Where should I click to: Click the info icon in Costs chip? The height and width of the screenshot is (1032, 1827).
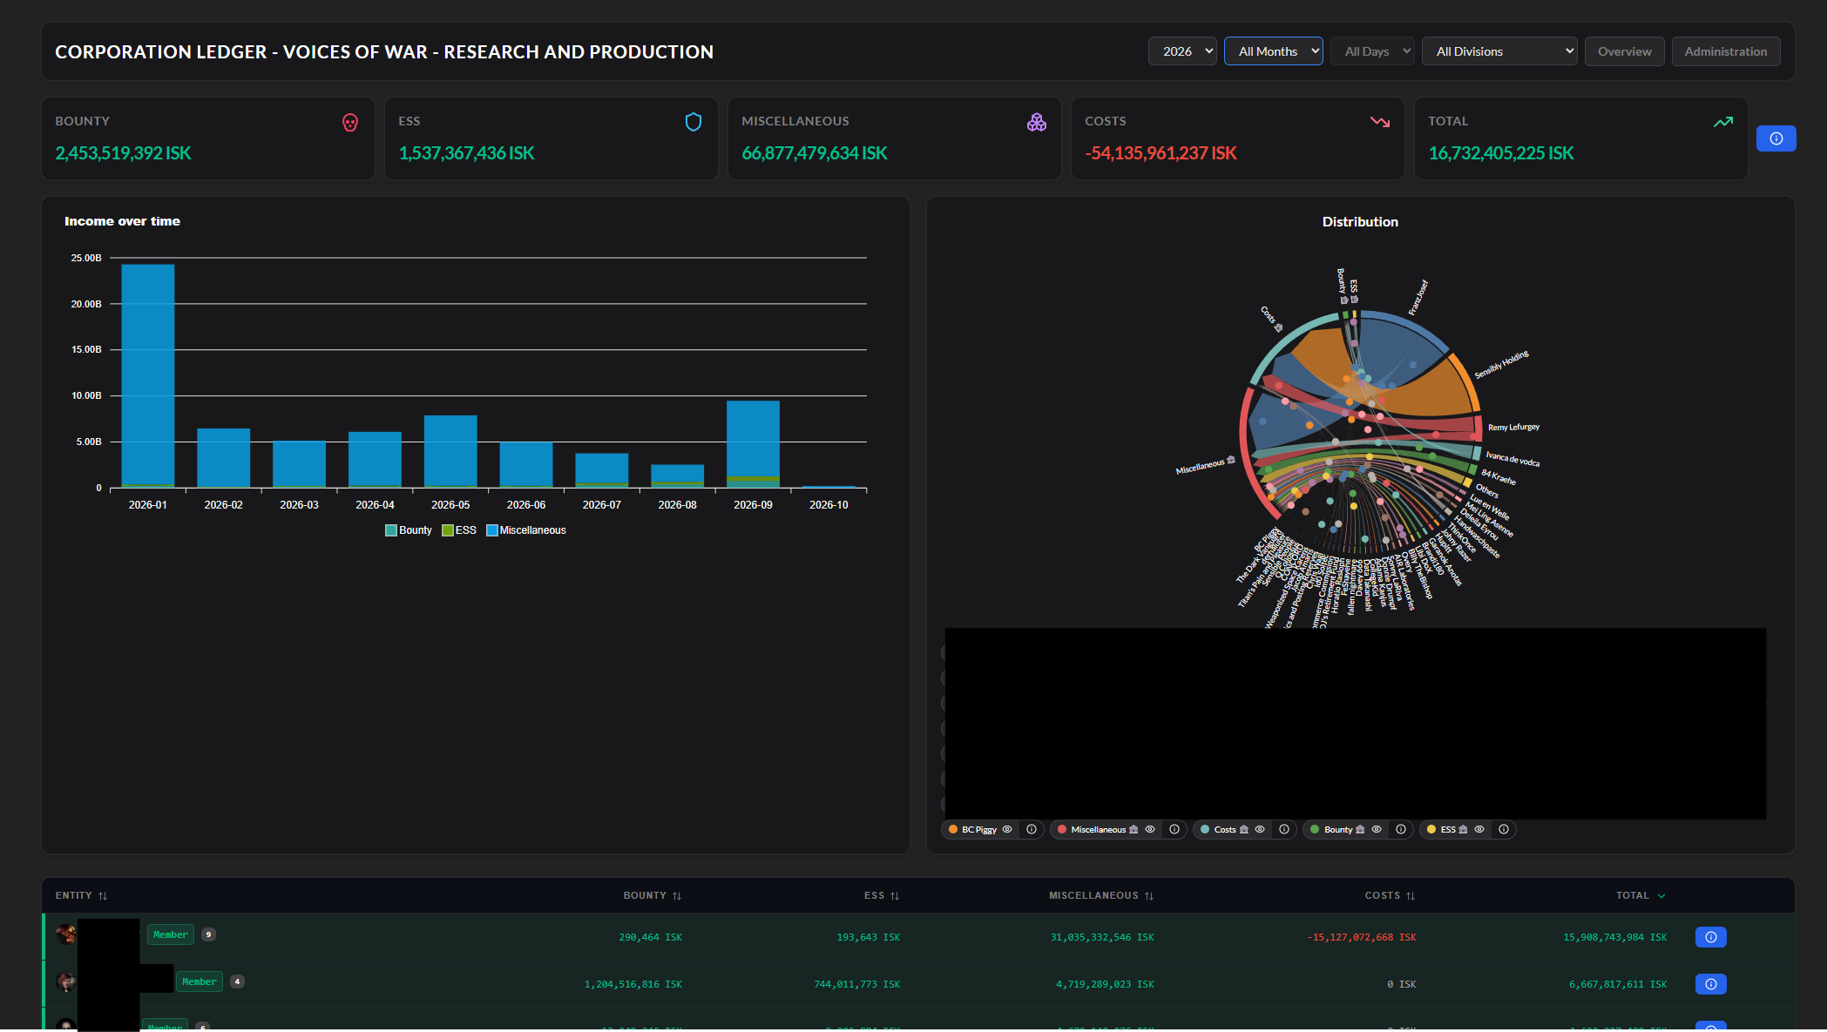click(1284, 829)
